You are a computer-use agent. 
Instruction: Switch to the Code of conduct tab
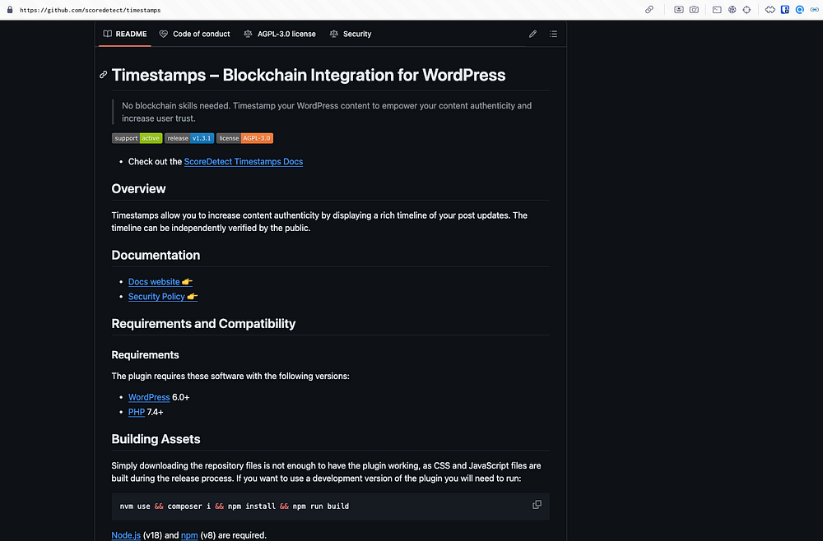click(x=194, y=34)
